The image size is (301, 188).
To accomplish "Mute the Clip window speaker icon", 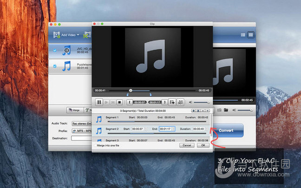I will 190,102.
